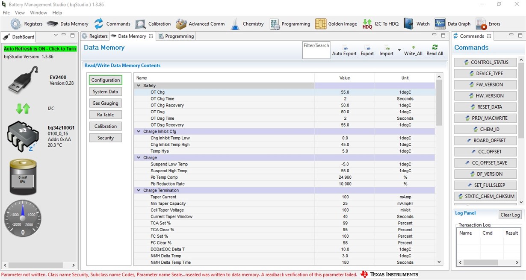Screen dimensions: 526x280
Task: Select the System Data class button
Action: 105,91
